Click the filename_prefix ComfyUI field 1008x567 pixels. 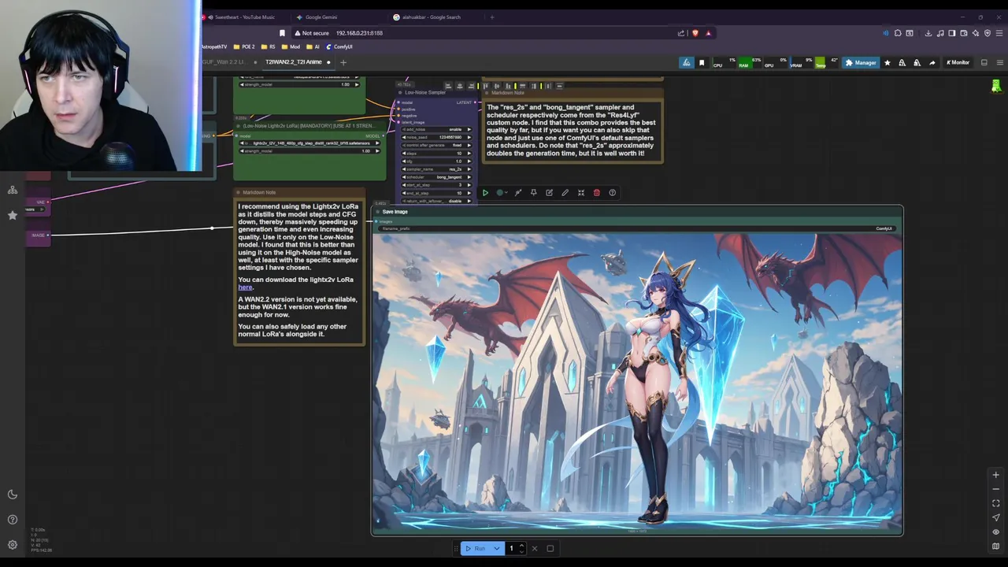pyautogui.click(x=637, y=228)
